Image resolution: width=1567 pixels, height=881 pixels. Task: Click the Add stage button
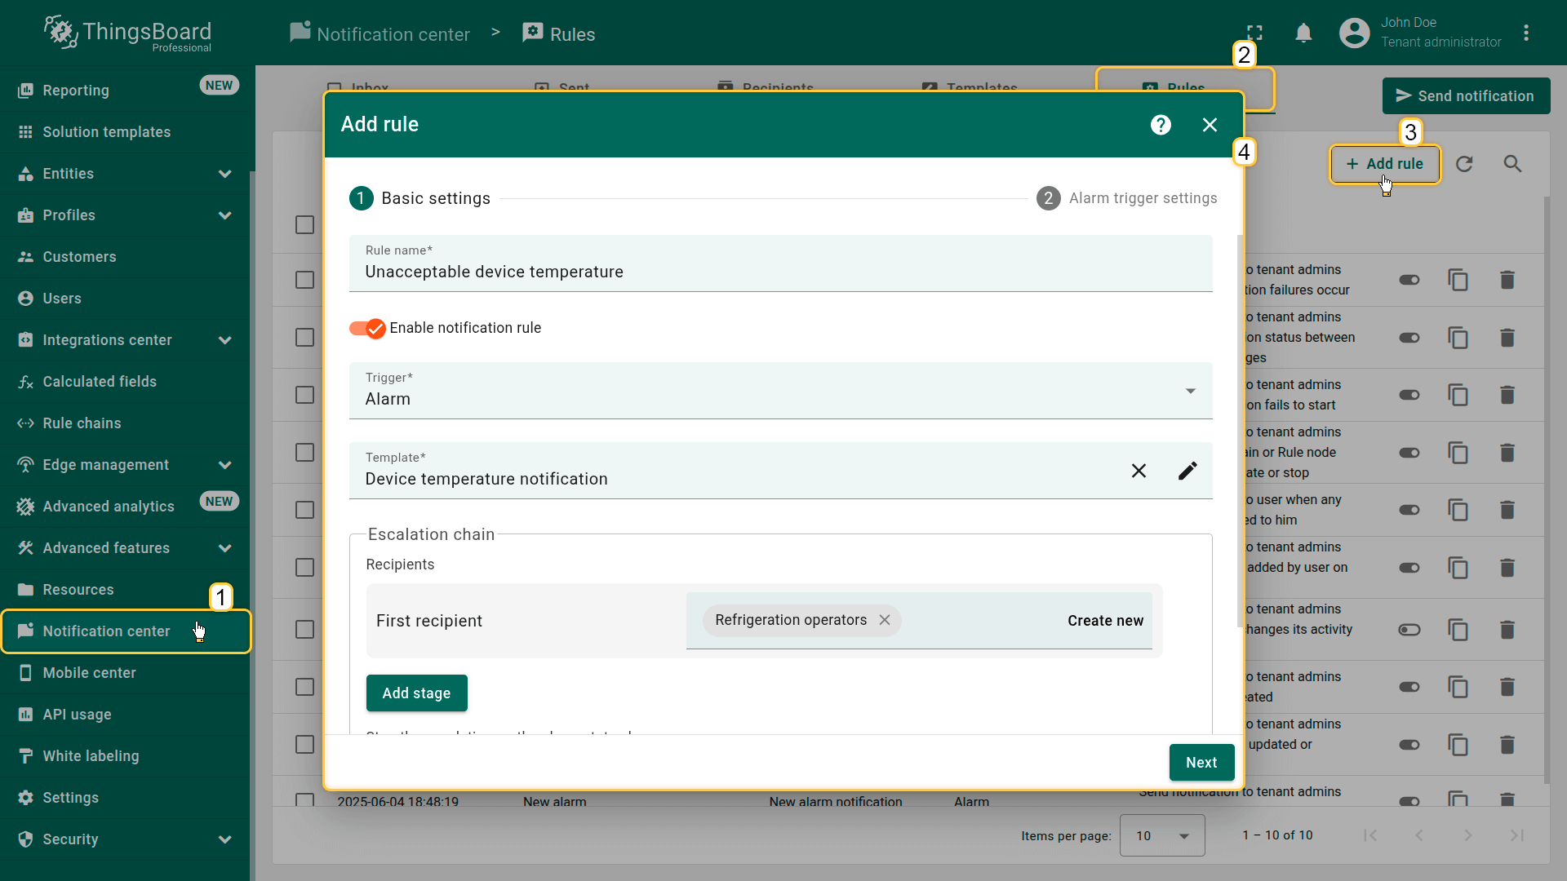coord(416,693)
